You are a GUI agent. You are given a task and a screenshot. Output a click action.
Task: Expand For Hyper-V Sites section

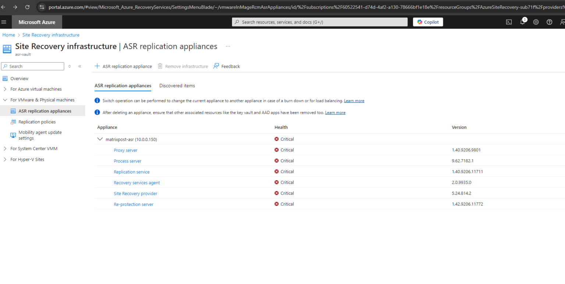5,159
